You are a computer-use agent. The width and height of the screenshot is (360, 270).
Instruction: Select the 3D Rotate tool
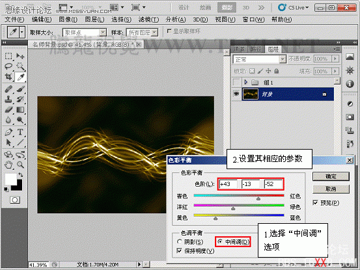pos(8,154)
